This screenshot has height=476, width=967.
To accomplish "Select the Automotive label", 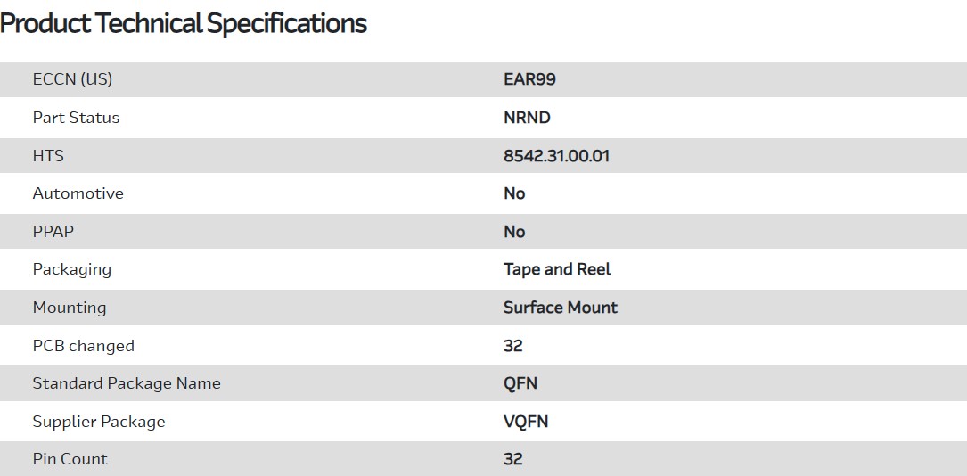I will [78, 193].
